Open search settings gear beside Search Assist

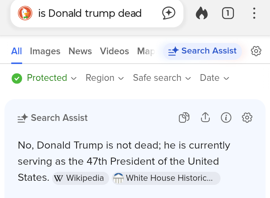pos(256,51)
